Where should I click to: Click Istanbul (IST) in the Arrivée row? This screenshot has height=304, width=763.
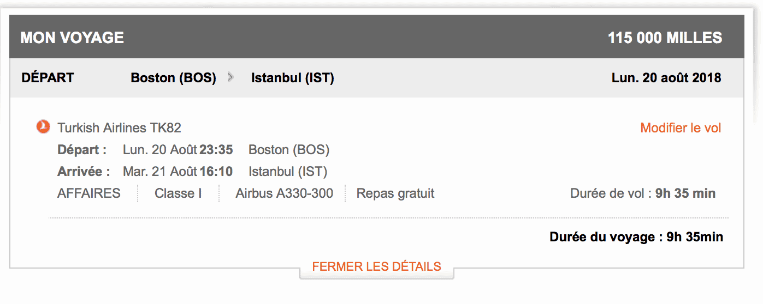tap(288, 172)
